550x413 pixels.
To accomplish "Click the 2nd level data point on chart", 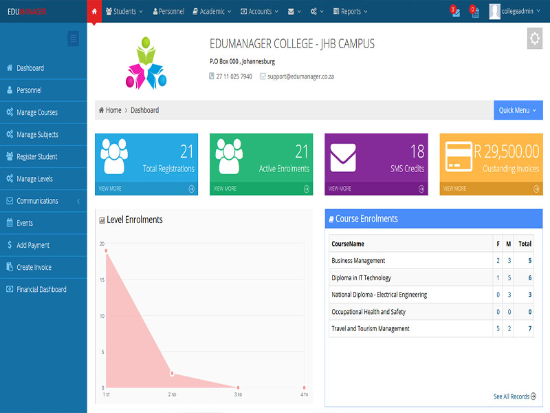I will [x=172, y=373].
